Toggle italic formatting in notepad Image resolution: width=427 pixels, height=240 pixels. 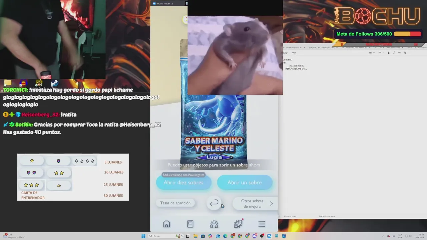394,53
